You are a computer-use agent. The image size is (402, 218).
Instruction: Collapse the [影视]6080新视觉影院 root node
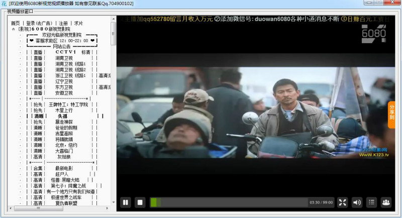pyautogui.click(x=14, y=29)
